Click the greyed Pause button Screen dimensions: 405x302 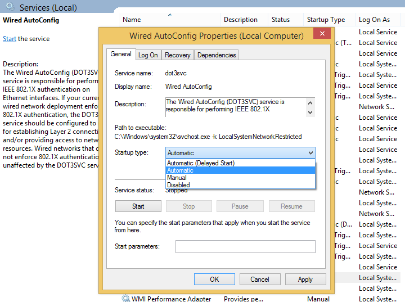tap(240, 206)
